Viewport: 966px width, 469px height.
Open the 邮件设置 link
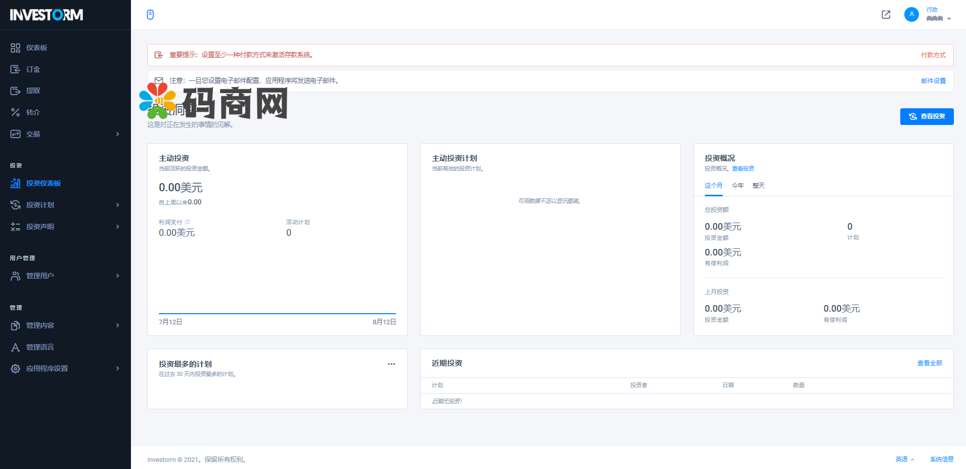click(933, 81)
